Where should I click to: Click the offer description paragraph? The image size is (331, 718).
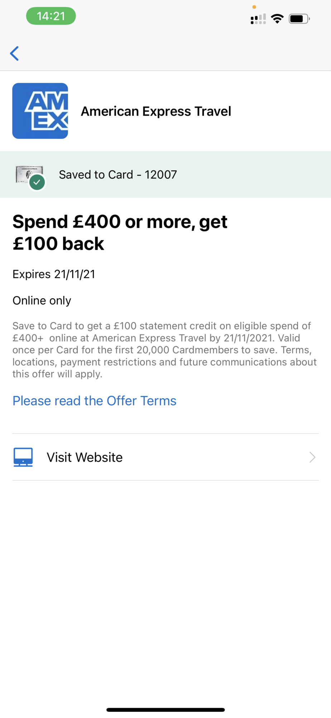pos(164,350)
